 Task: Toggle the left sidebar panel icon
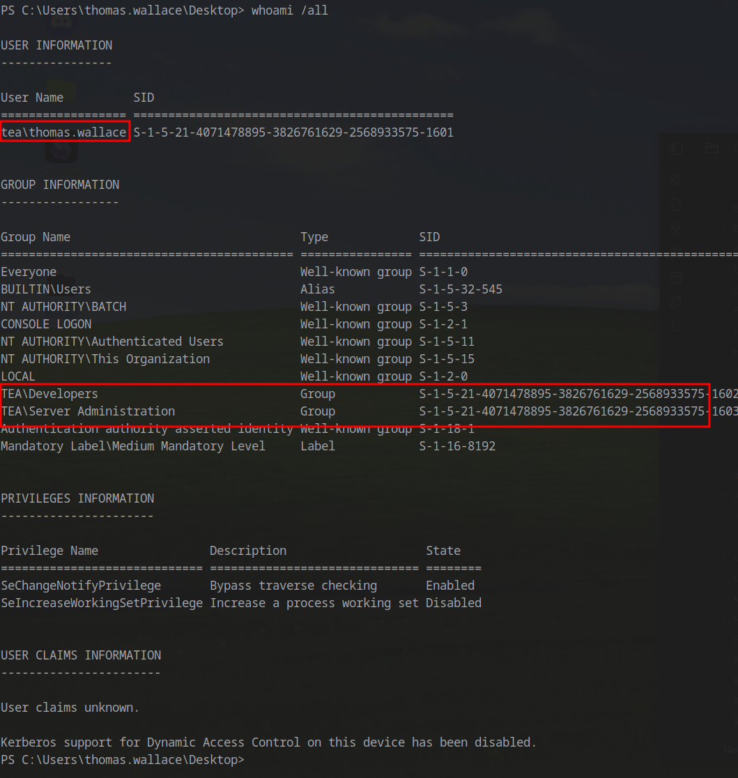click(x=675, y=148)
